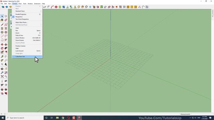214x120 pixels.
Task: Select the Polygon tool
Action: point(6,32)
